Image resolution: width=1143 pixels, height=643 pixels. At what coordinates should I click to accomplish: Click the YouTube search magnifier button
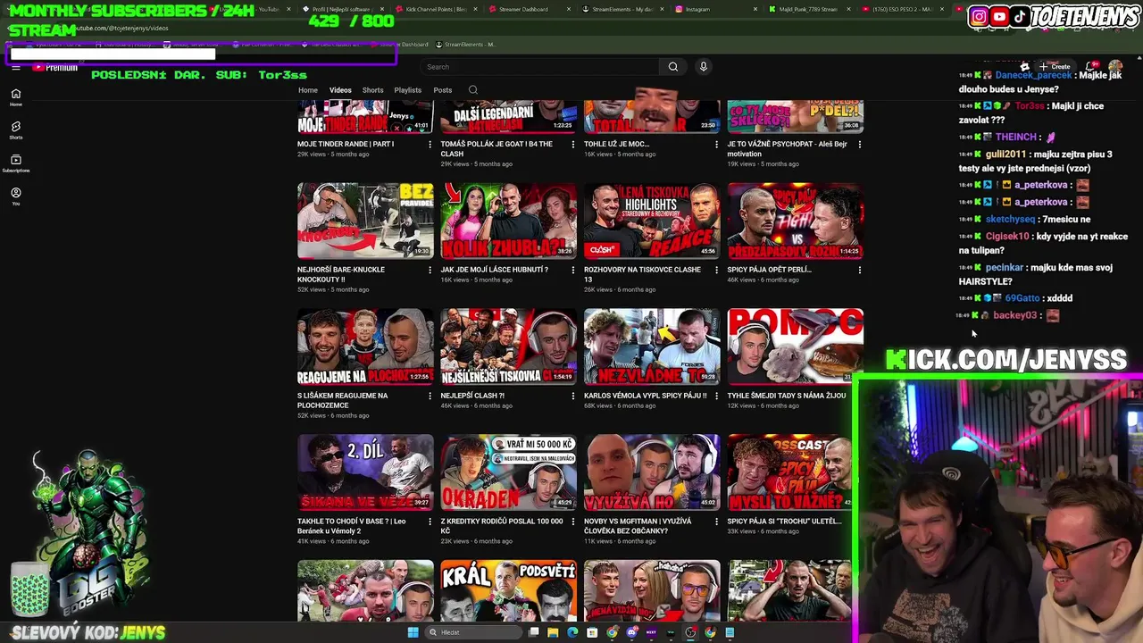(673, 67)
